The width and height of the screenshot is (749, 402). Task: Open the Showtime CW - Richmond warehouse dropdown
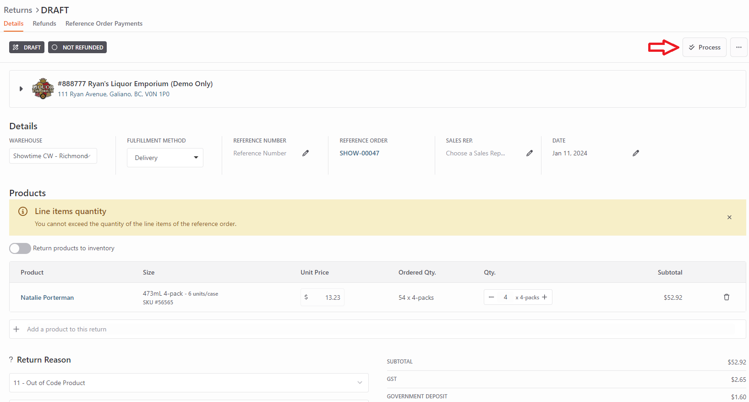click(x=53, y=156)
